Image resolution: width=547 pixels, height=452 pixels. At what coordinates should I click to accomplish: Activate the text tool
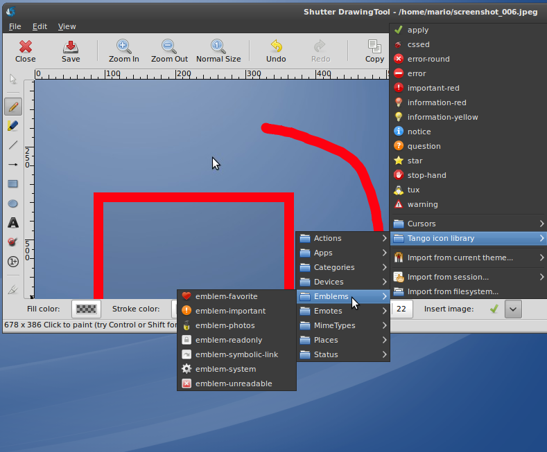(12, 223)
